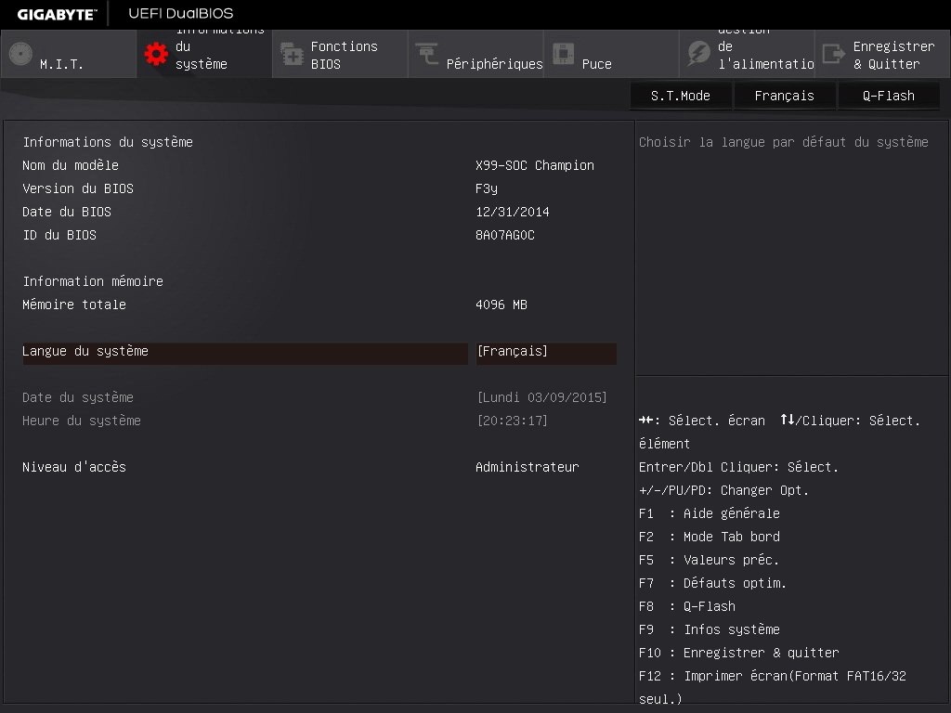
Task: Click the Enregistrer & Quitter exit icon
Action: [834, 54]
